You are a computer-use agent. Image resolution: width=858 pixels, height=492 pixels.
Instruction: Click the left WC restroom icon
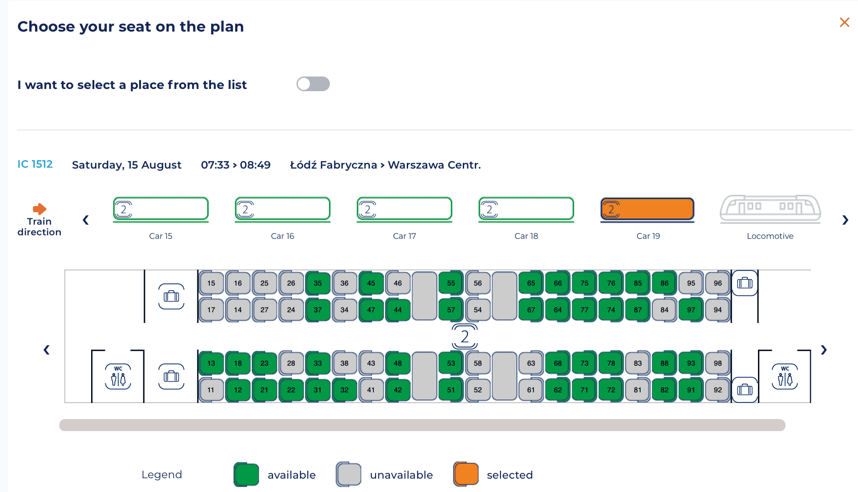[118, 377]
